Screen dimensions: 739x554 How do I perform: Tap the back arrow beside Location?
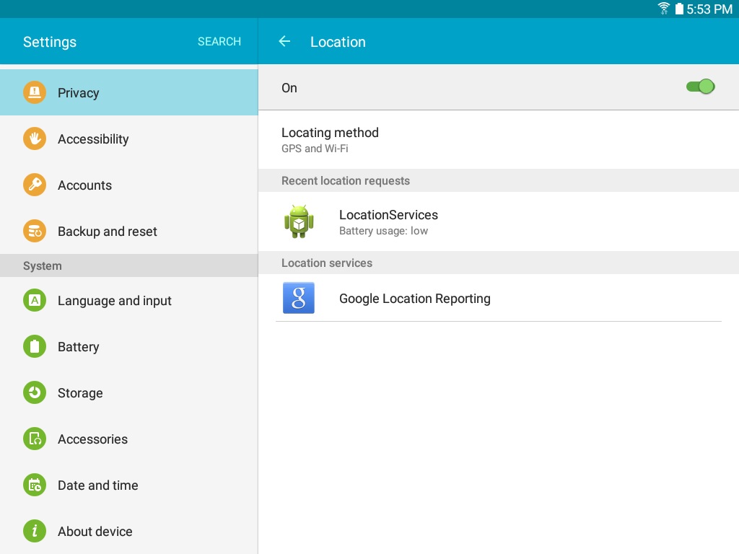pyautogui.click(x=284, y=41)
